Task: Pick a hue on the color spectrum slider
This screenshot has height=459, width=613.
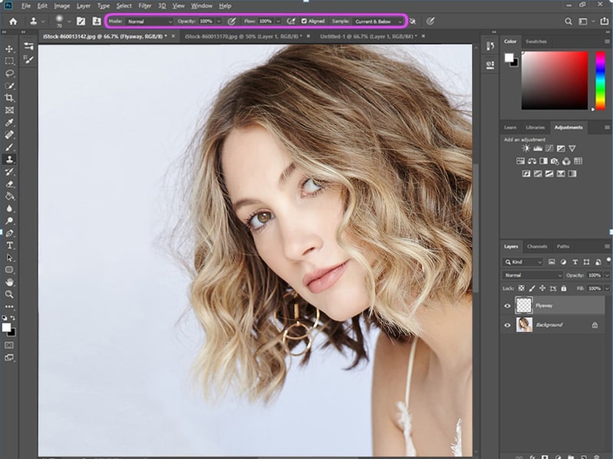Action: point(600,80)
